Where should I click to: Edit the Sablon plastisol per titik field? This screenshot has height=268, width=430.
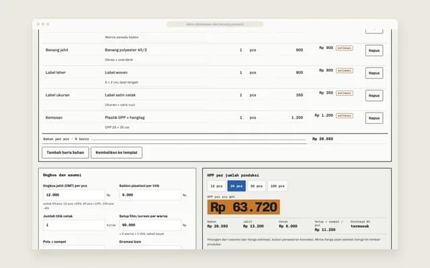pyautogui.click(x=150, y=195)
